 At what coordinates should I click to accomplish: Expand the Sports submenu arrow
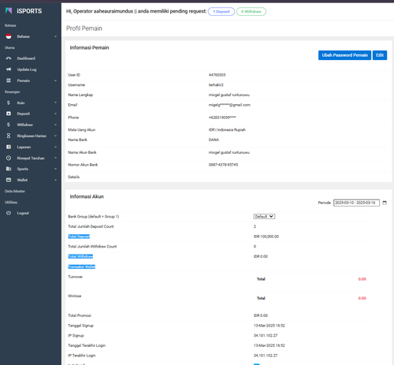point(55,169)
